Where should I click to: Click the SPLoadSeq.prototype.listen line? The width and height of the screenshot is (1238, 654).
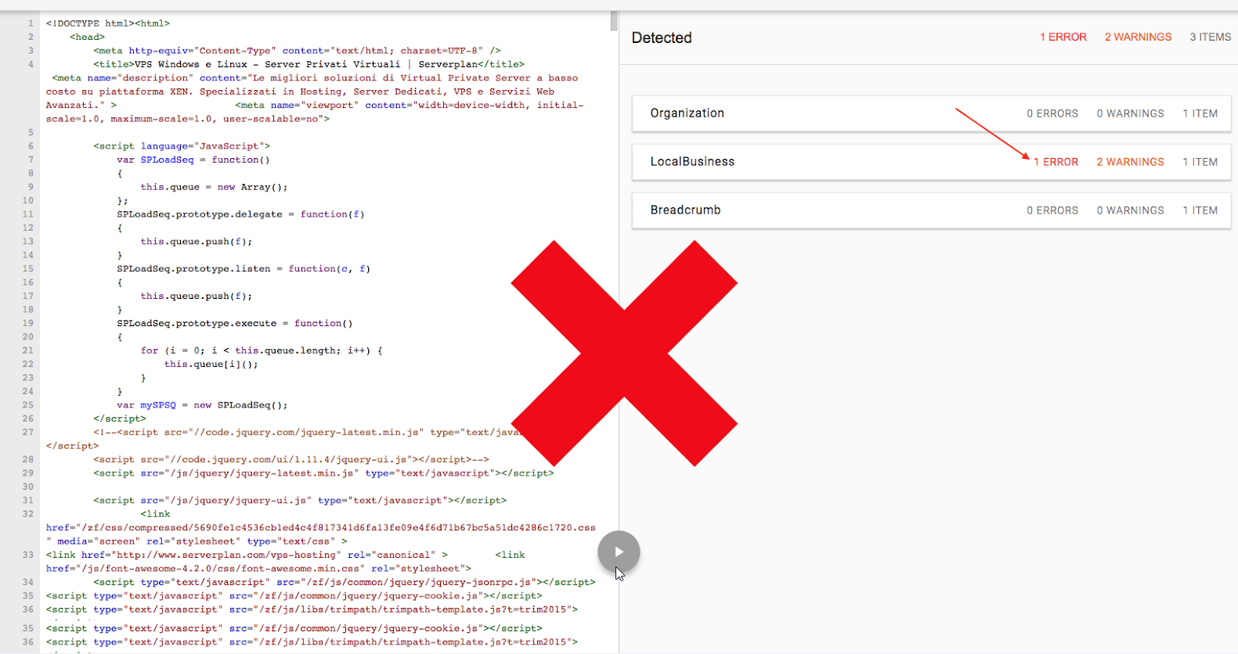244,269
